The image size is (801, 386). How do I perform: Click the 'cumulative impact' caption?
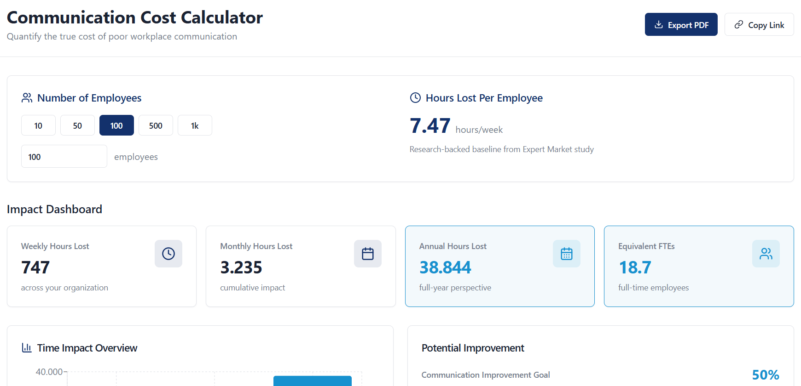coord(253,288)
